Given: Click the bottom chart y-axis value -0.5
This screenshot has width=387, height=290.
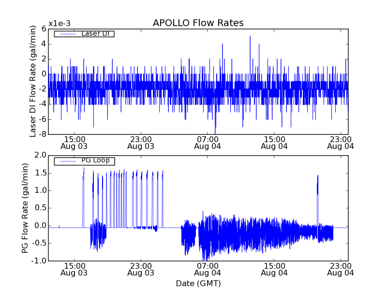Looking at the screenshot, I should 40,243.
